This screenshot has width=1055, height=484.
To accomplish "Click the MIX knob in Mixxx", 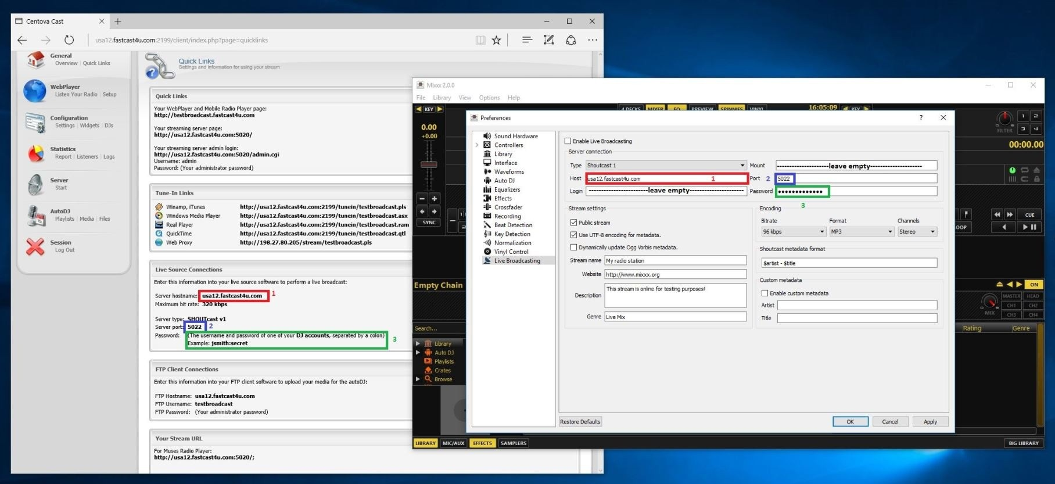I will coord(989,302).
